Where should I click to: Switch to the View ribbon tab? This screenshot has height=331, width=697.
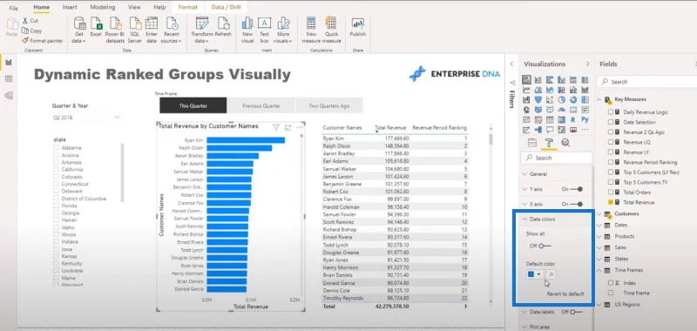click(x=135, y=7)
